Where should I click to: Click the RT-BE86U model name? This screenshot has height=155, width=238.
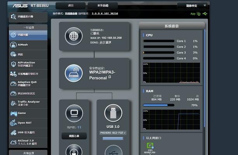40,6
